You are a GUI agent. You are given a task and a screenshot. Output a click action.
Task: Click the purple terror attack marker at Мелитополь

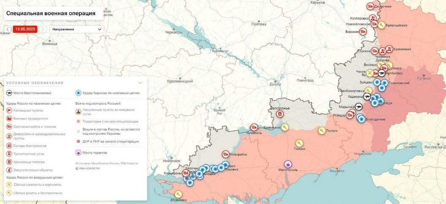click(x=288, y=163)
